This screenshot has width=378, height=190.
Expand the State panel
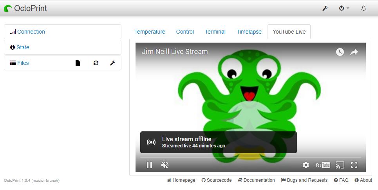pos(23,47)
